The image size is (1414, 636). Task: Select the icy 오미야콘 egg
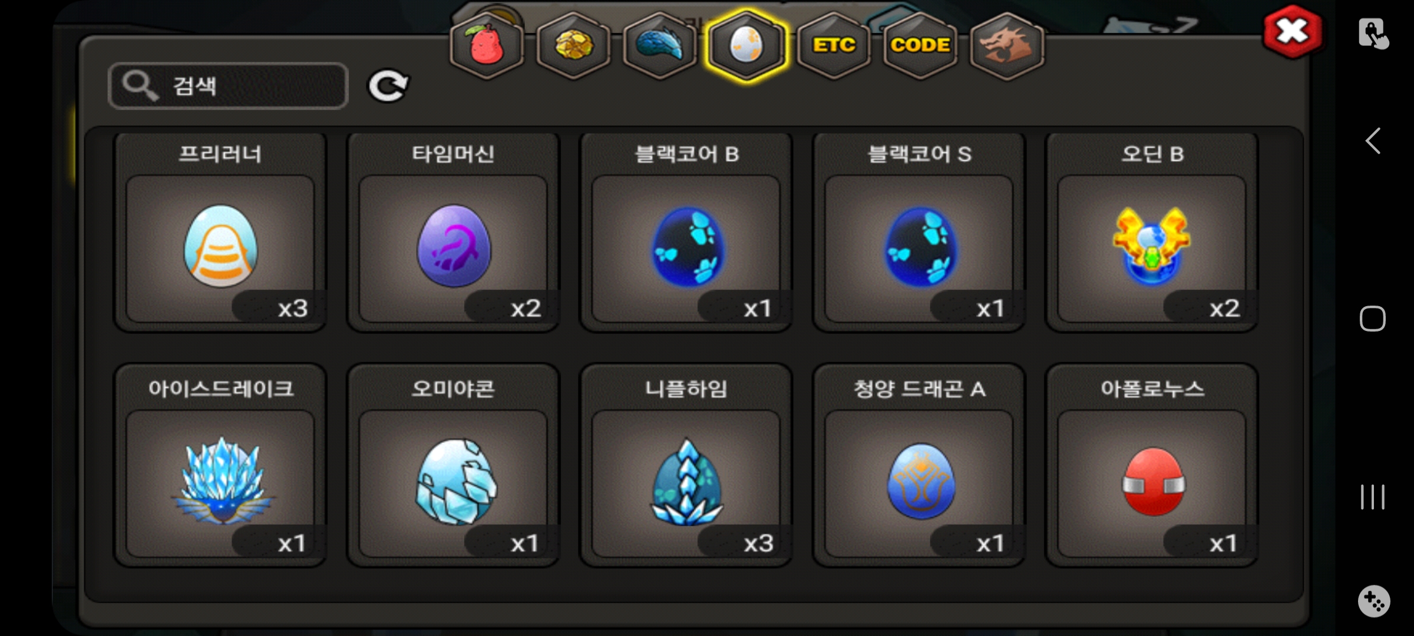453,465
